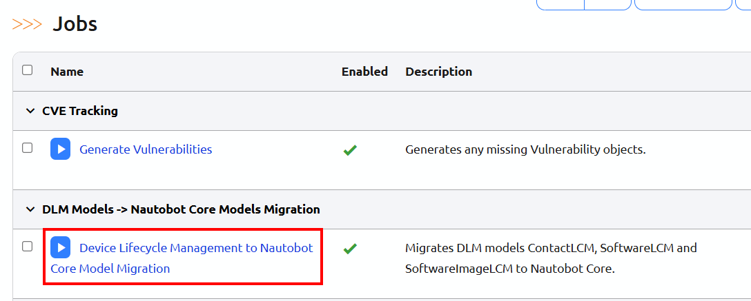
Task: Open Device Lifecycle Management to Nautobot Core link
Action: [195, 248]
